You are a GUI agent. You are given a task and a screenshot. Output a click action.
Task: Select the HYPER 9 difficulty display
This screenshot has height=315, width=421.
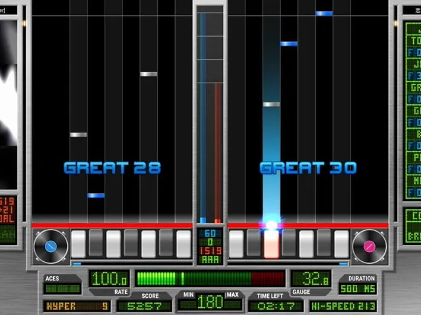(77, 306)
